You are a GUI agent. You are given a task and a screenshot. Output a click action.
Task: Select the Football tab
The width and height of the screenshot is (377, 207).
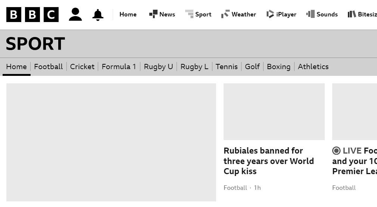[x=48, y=67]
